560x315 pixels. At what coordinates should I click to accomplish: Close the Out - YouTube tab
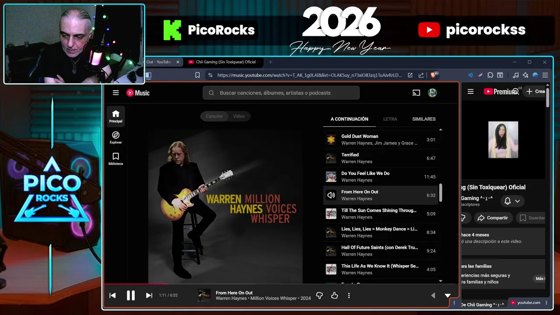point(178,62)
